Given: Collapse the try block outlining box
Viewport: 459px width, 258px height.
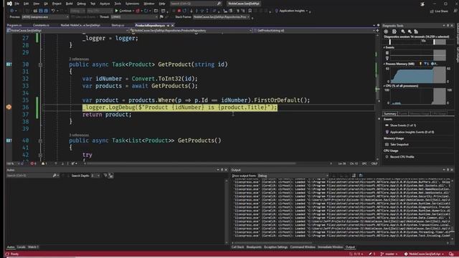Looking at the screenshot, I should click(40, 155).
